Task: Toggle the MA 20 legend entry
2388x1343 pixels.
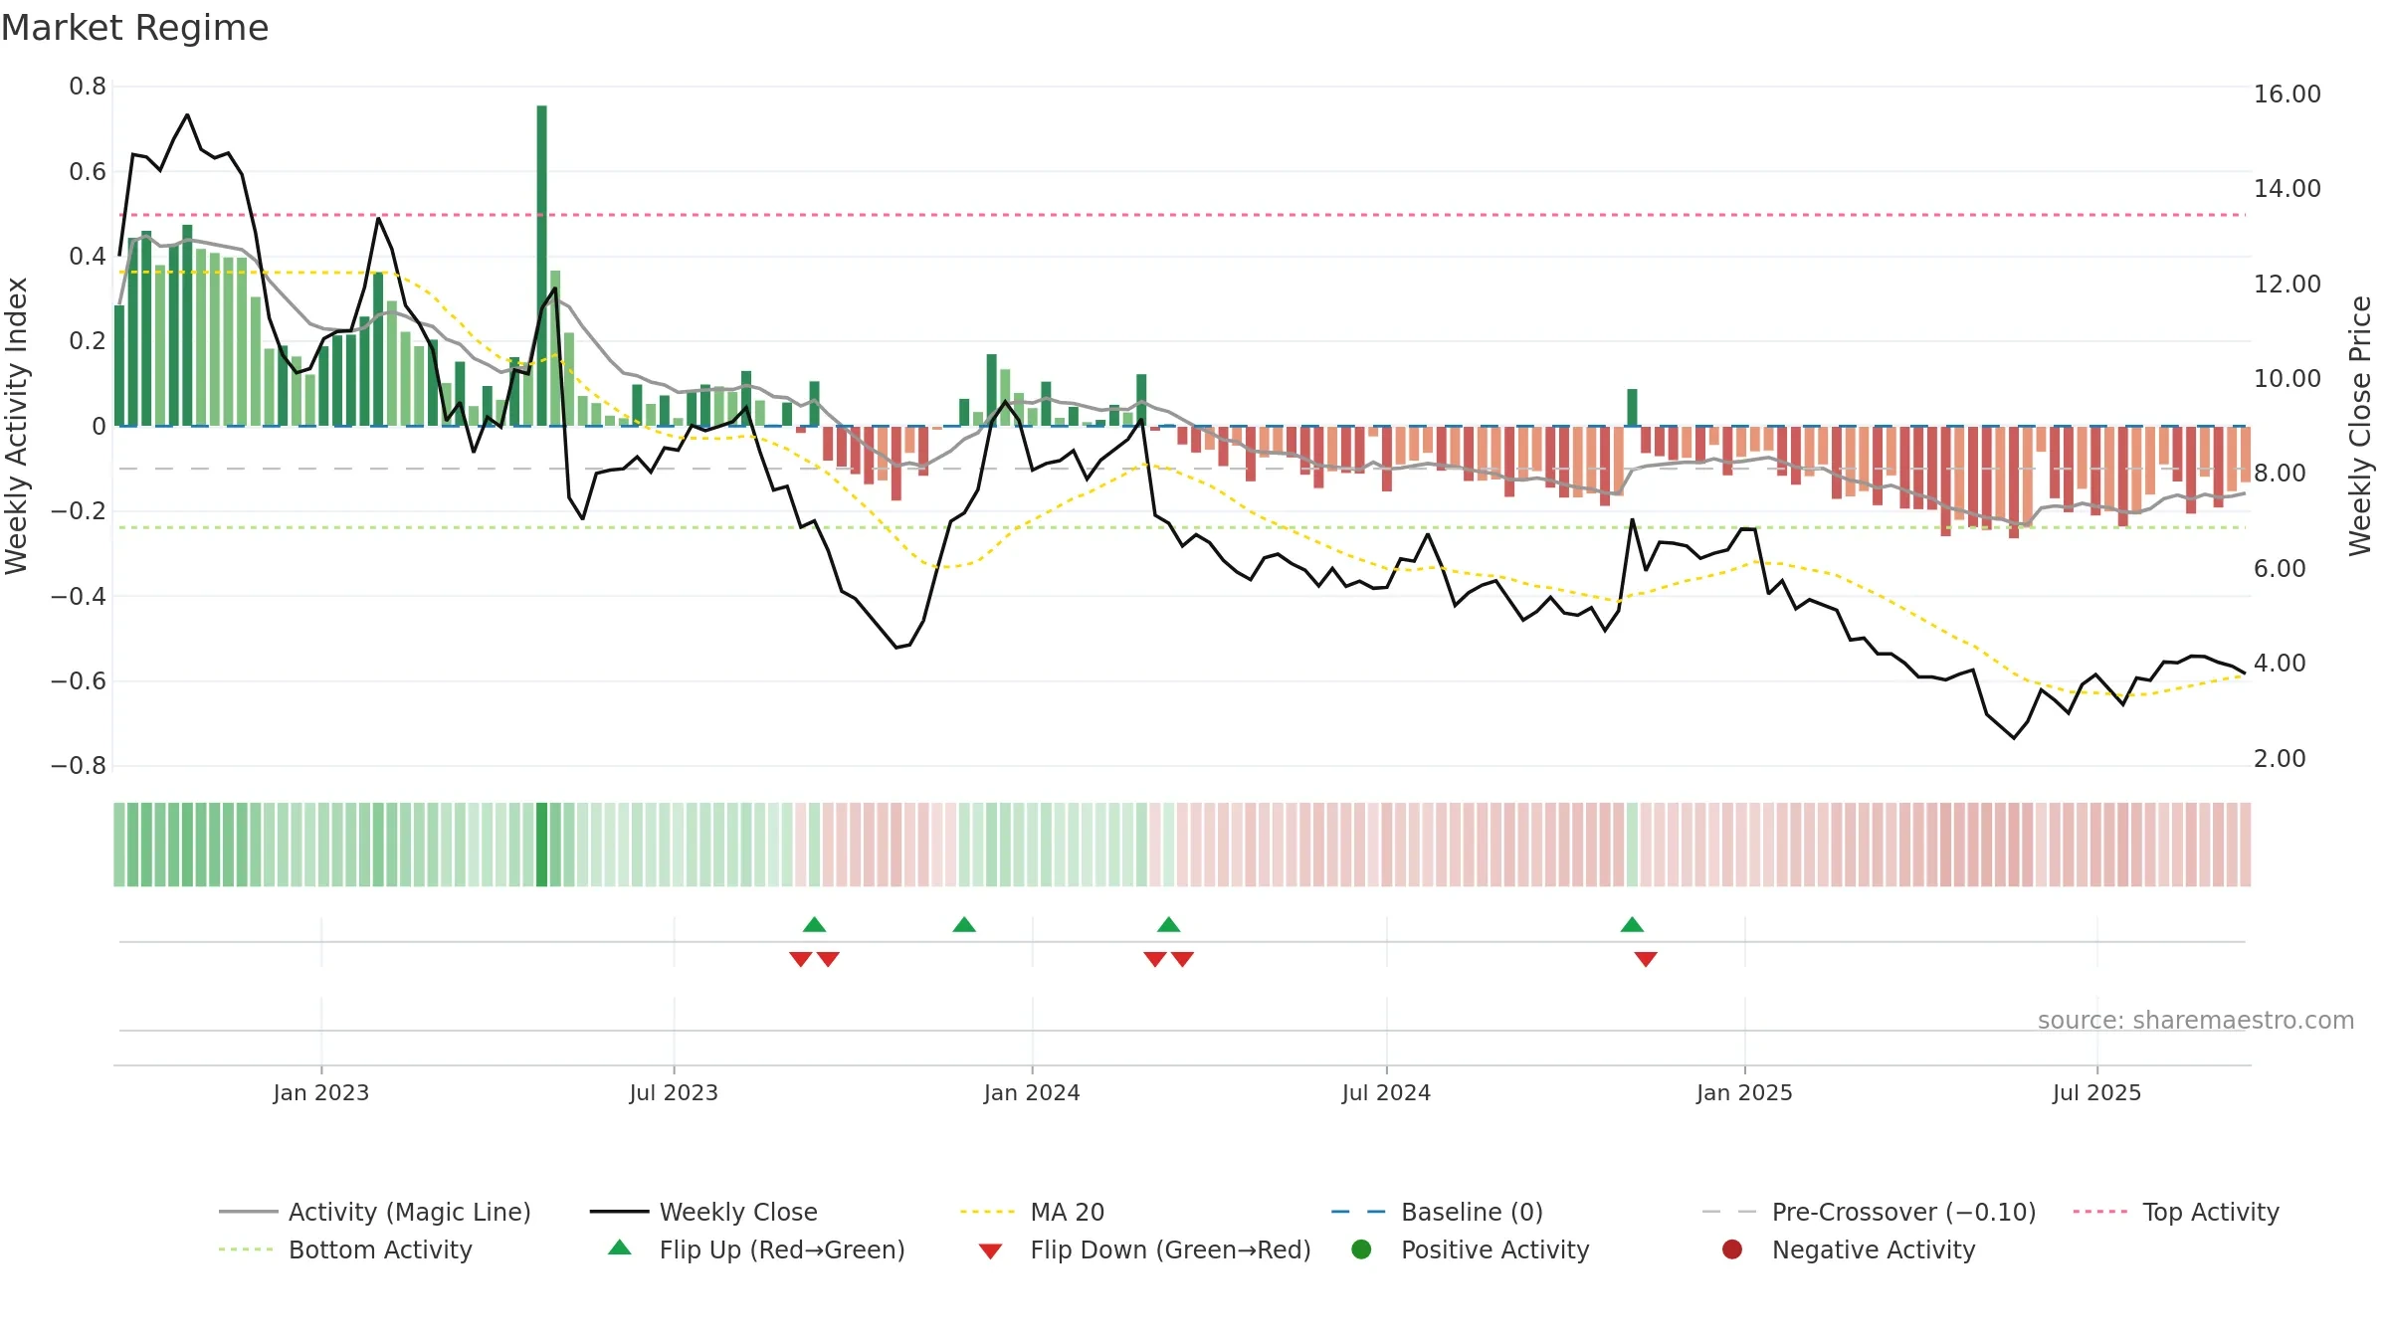Action: tap(1032, 1212)
